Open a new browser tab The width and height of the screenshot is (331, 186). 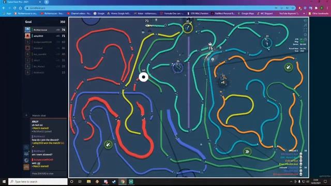tap(47, 2)
